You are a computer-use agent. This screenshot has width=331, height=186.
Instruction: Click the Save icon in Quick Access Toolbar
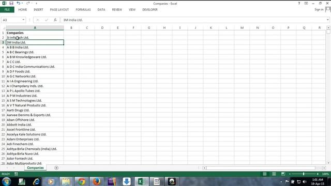pos(11,3)
